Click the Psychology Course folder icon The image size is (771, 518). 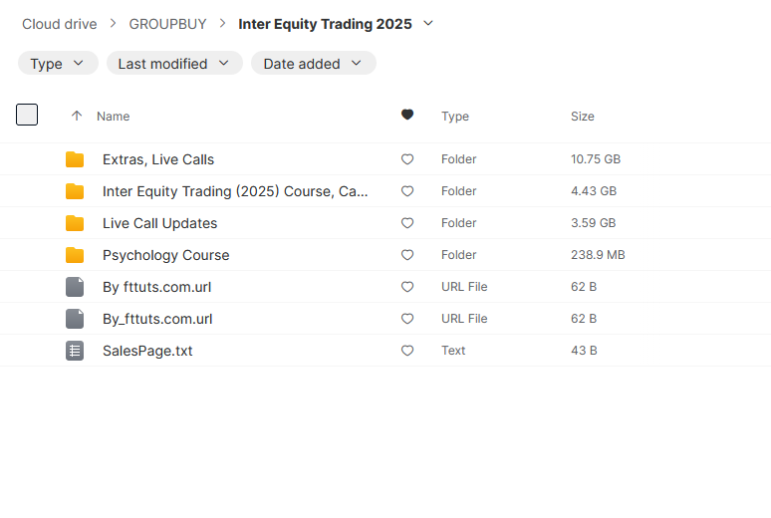pyautogui.click(x=75, y=255)
